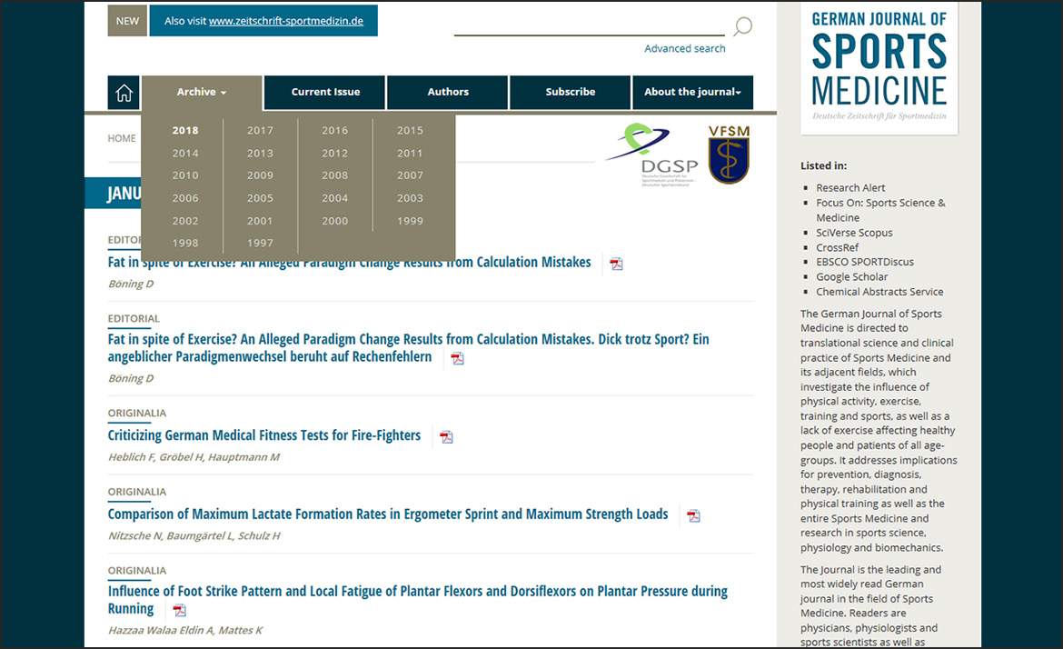Select archive year 2013
The width and height of the screenshot is (1063, 649).
(x=261, y=154)
